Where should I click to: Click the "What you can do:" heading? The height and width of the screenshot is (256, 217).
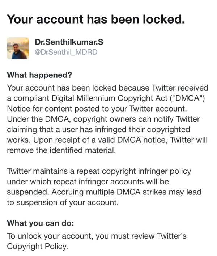pyautogui.click(x=43, y=223)
